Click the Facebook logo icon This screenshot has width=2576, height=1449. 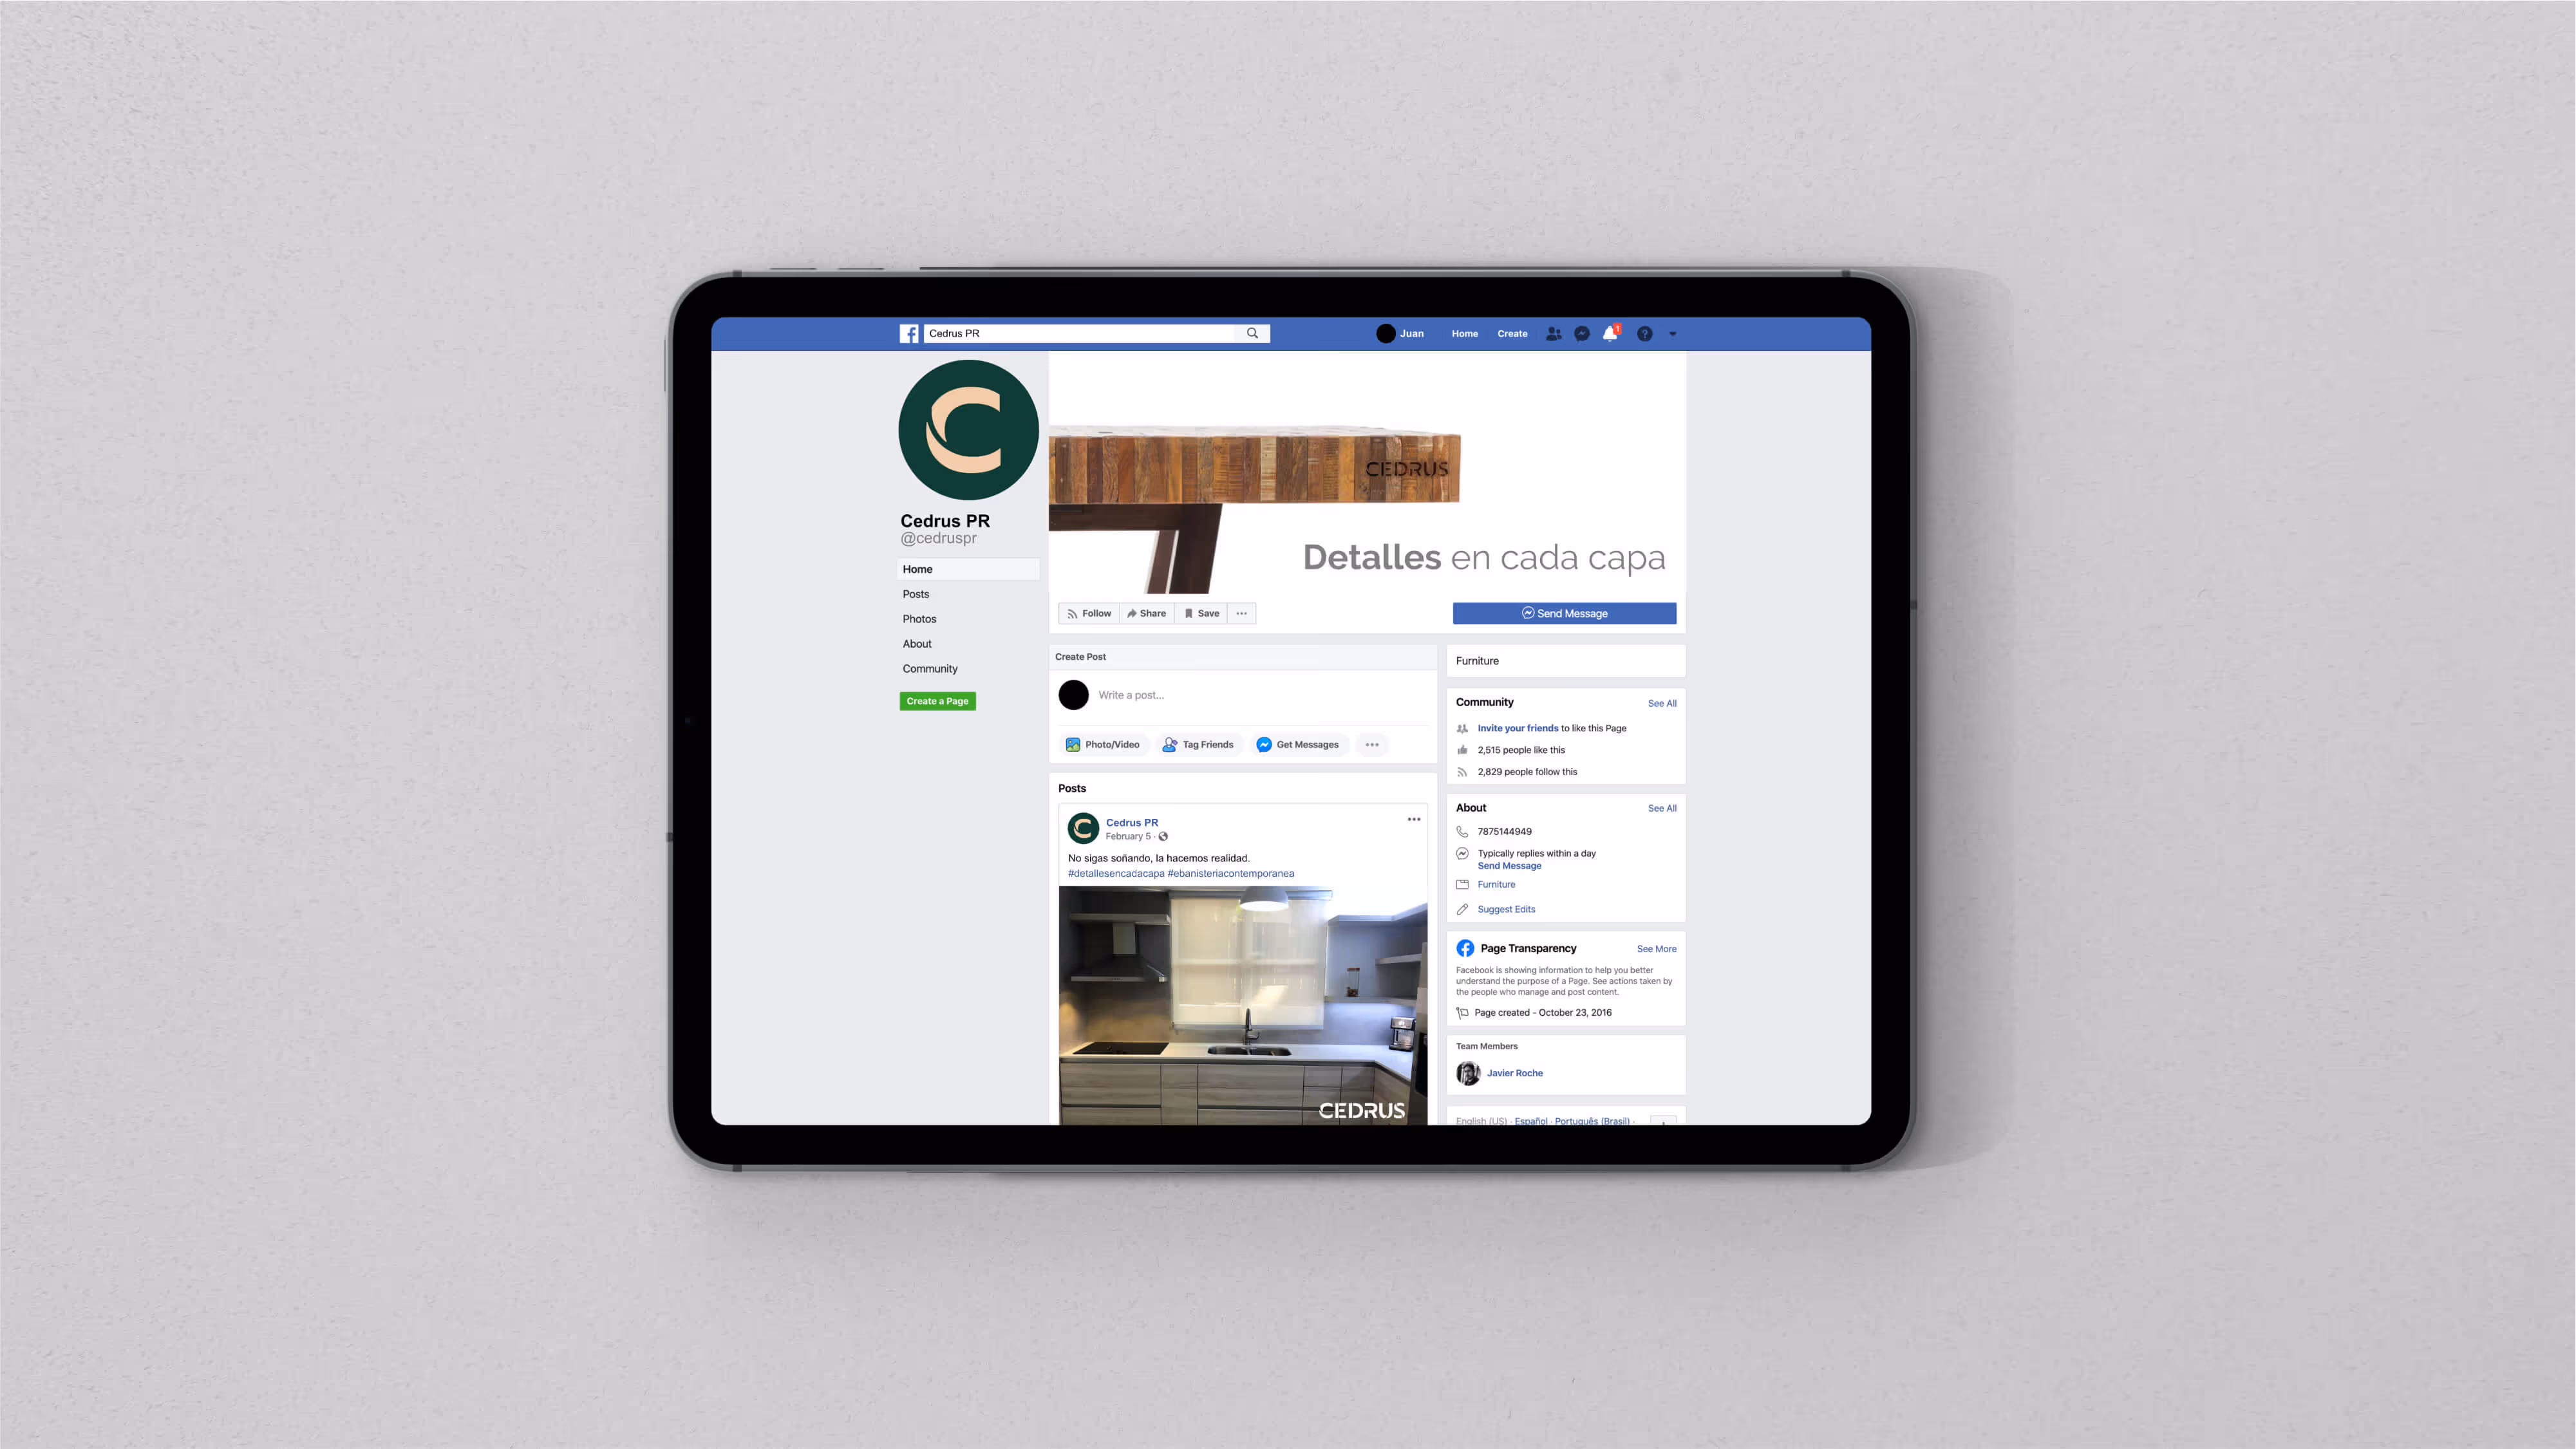point(908,334)
